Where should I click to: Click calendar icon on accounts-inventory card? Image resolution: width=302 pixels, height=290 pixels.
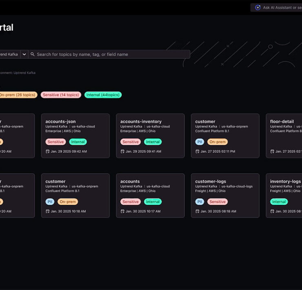tap(122, 152)
